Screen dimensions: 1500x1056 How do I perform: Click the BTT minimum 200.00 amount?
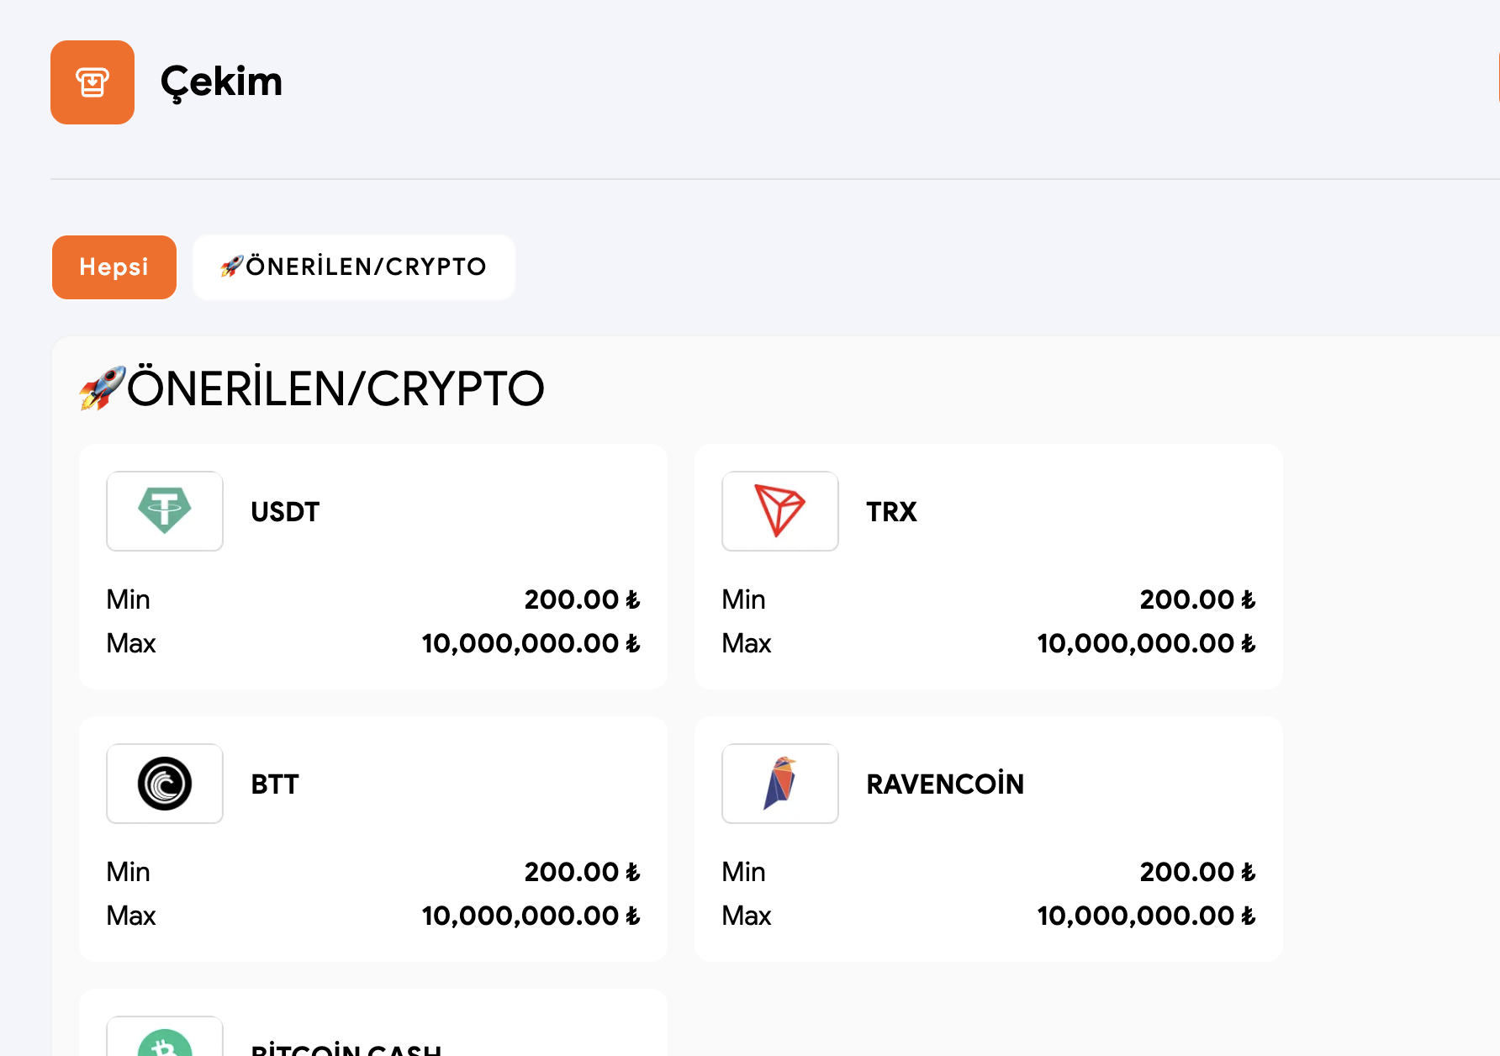click(x=581, y=873)
